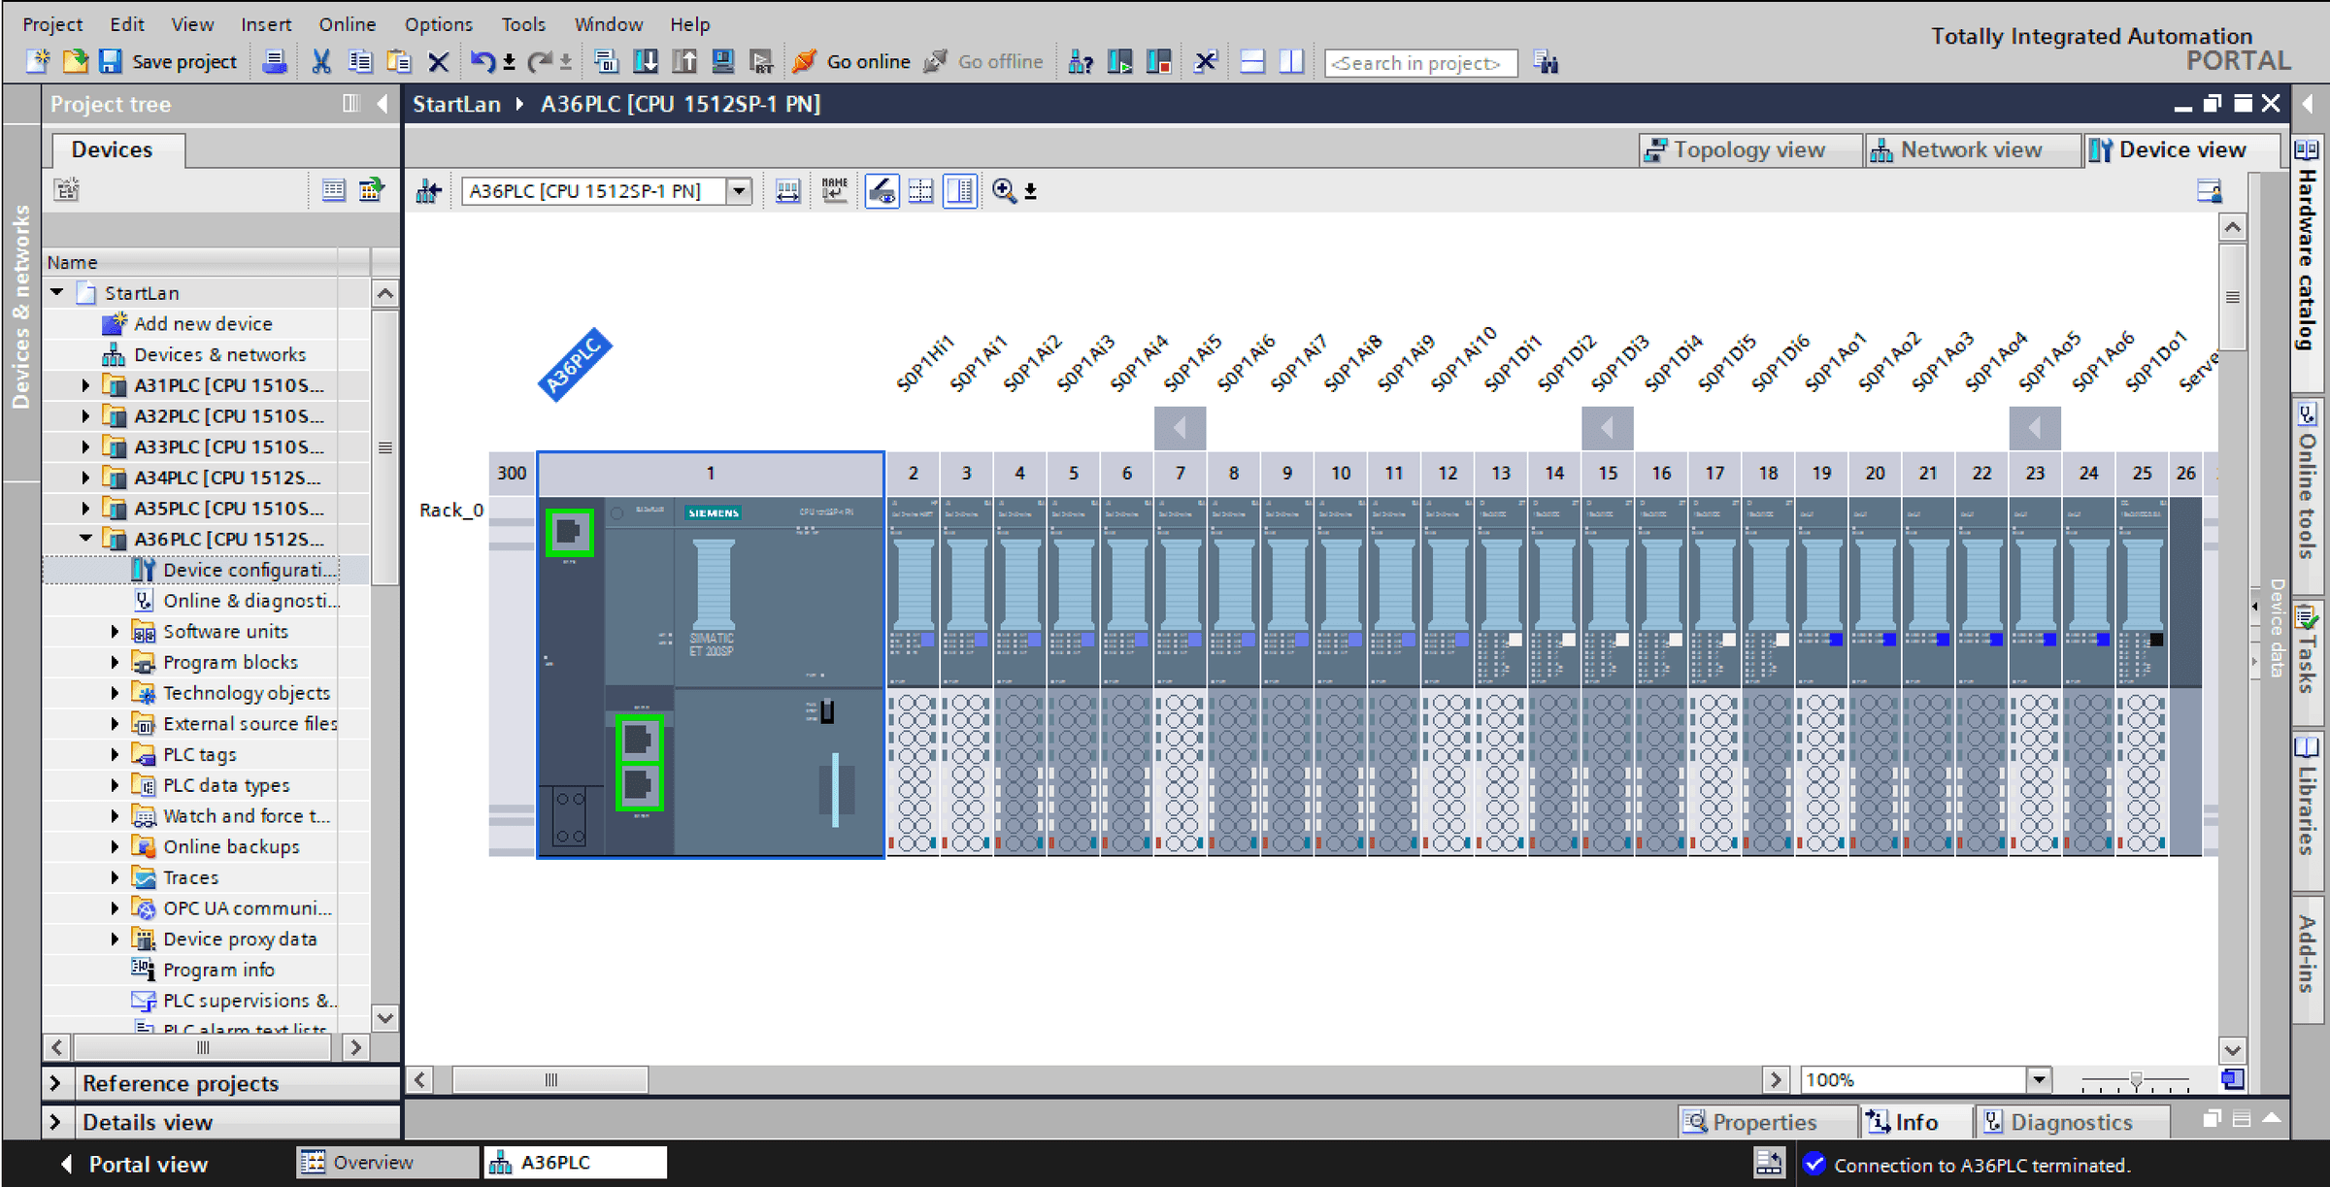Collapse the A36PLC tree node
2330x1187 pixels.
(85, 539)
